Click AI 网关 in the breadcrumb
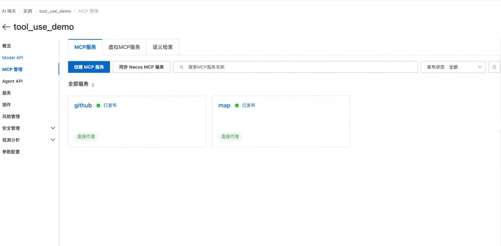Screen dimensions: 501x246 click(x=9, y=11)
